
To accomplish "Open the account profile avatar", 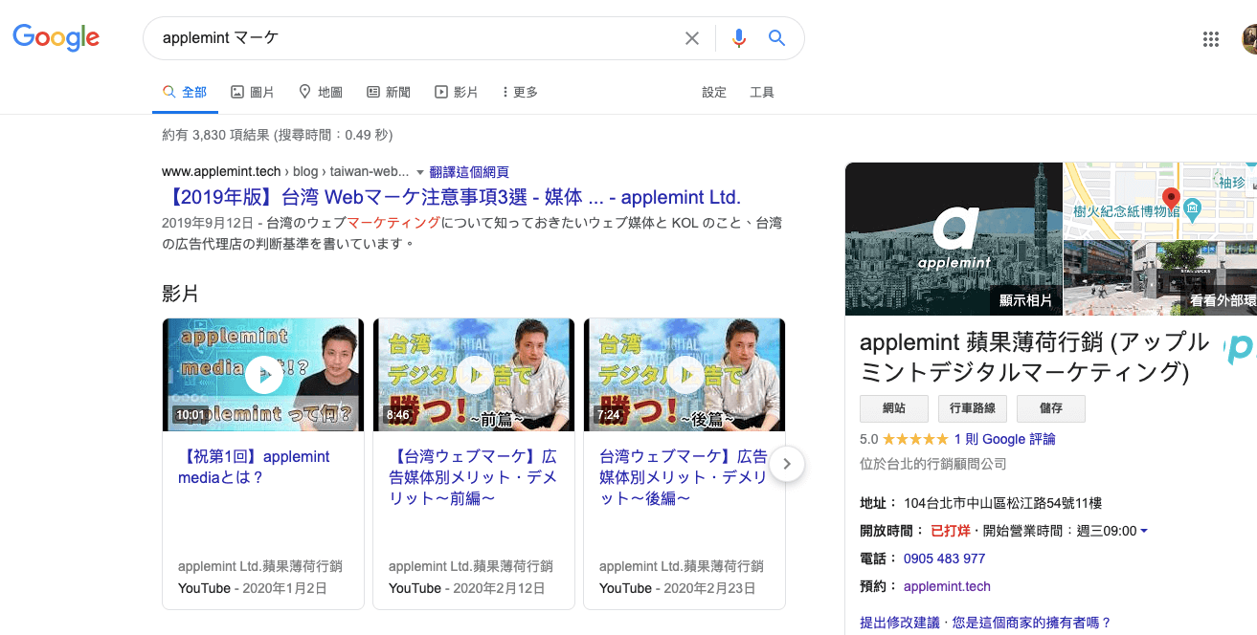I will pos(1249,39).
